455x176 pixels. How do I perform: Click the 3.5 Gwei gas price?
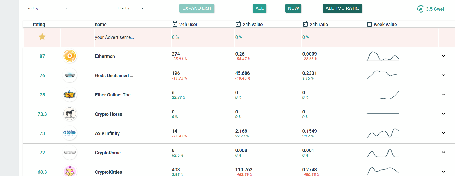(435, 9)
